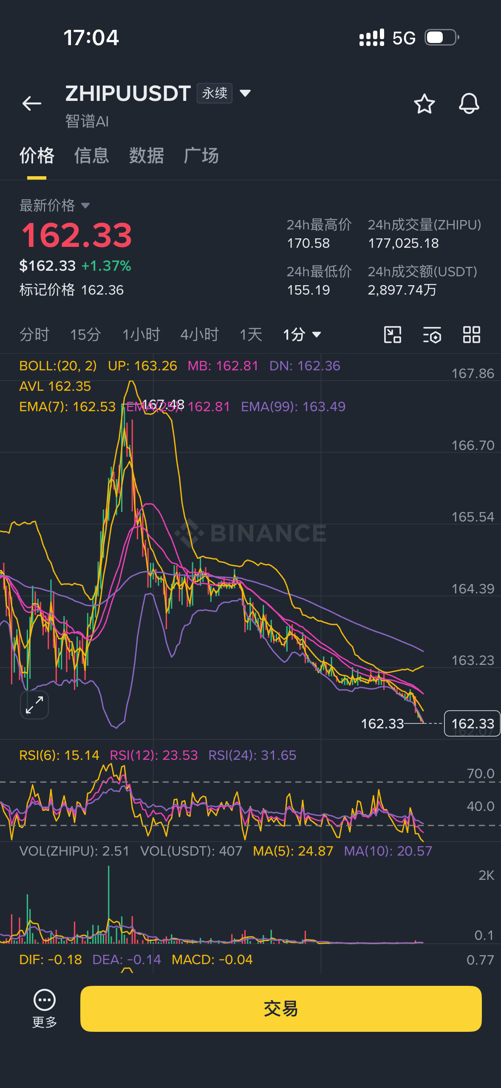
Task: Switch to the 广场 tab
Action: pos(201,155)
